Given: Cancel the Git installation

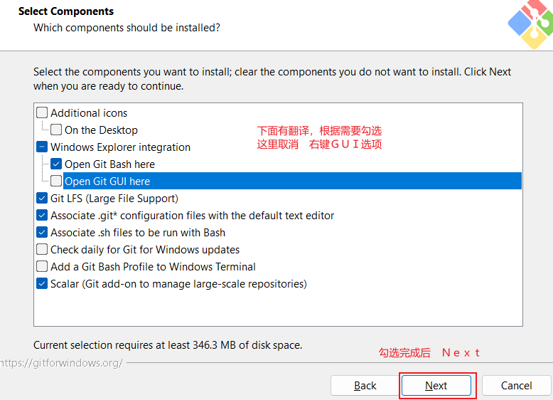Looking at the screenshot, I should point(516,386).
